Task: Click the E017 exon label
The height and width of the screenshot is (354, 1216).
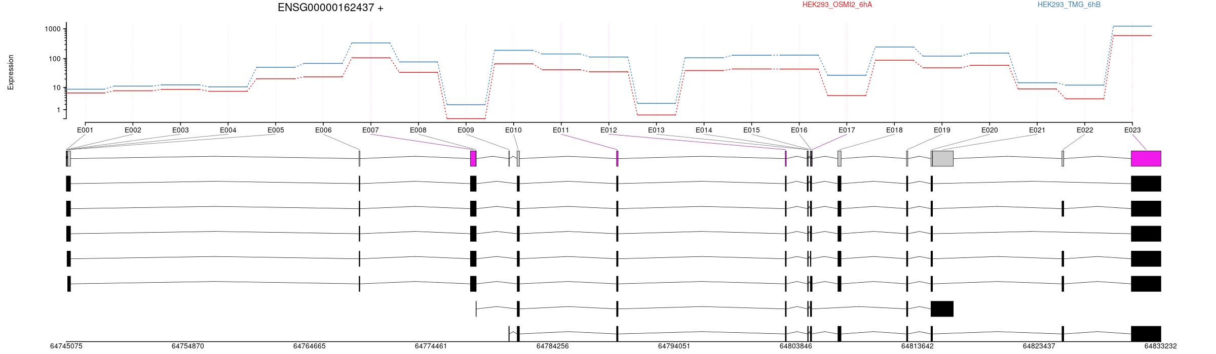Action: click(x=847, y=130)
